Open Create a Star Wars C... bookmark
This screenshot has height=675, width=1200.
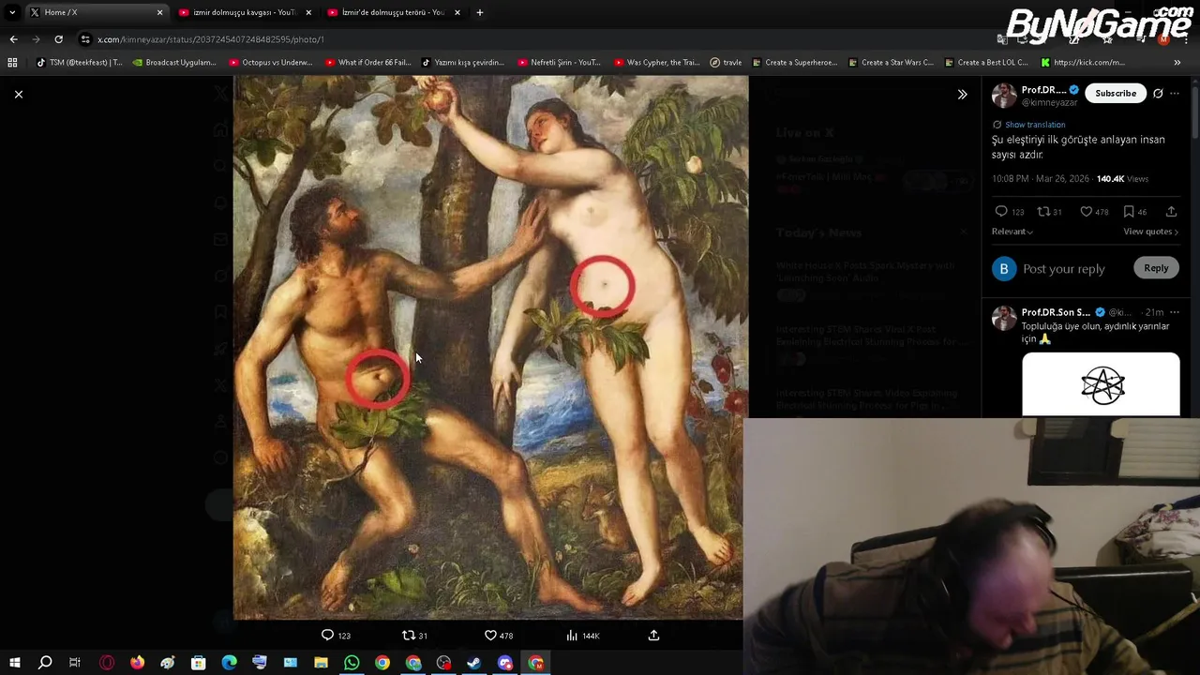tap(890, 63)
